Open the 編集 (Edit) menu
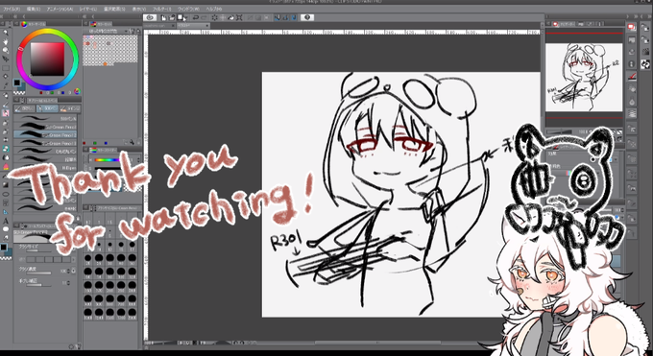653x356 pixels. tap(34, 9)
